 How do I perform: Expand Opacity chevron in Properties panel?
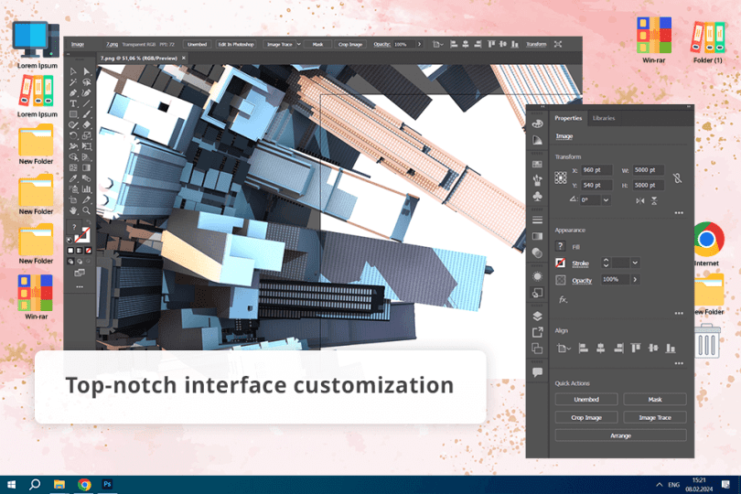pos(635,280)
